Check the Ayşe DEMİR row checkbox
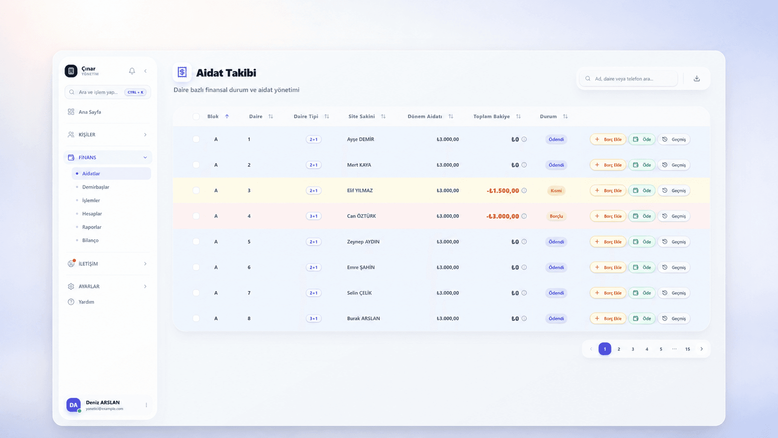 coord(196,139)
